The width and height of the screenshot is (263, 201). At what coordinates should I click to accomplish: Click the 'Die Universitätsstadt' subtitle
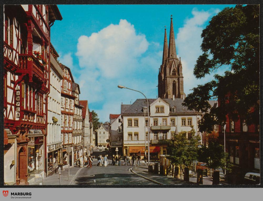[x=21, y=198]
